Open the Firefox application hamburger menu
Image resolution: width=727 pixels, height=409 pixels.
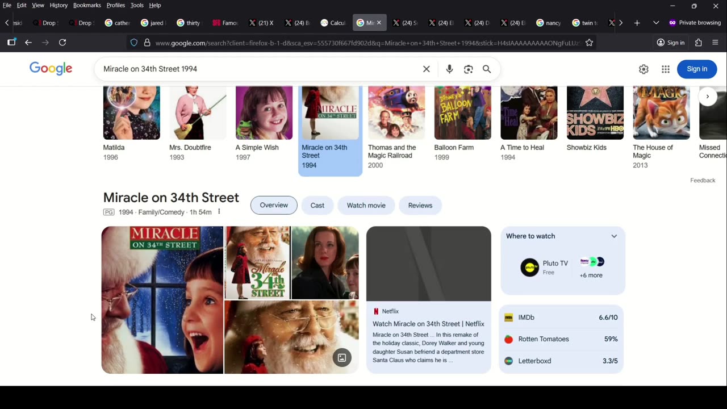tap(715, 43)
